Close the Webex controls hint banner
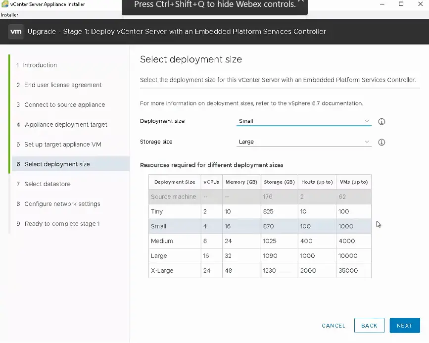The width and height of the screenshot is (429, 343). (301, 1)
